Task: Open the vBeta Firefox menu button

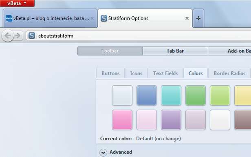Action: pos(17,3)
